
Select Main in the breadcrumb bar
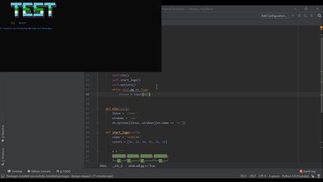(103, 166)
